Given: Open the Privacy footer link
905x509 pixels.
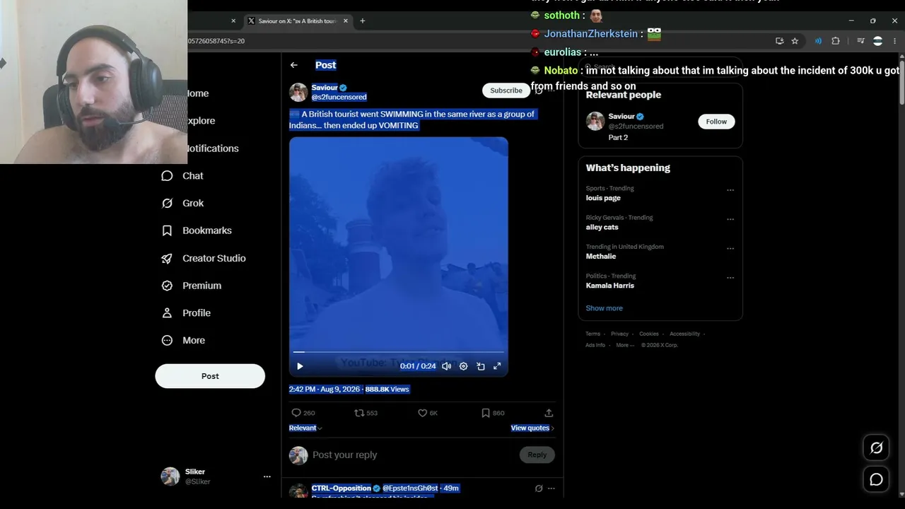Looking at the screenshot, I should 620,334.
